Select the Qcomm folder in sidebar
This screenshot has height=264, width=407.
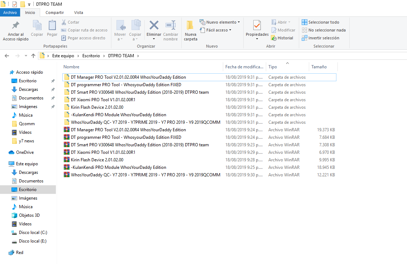pos(27,124)
